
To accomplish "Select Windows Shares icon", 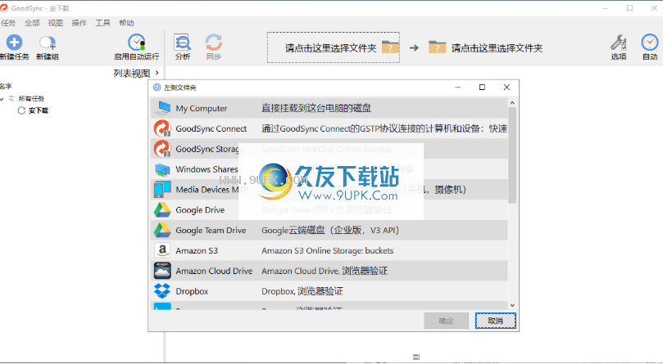I will click(x=162, y=169).
